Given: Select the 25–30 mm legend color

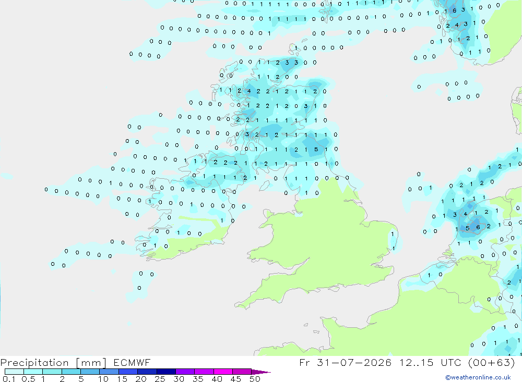Looking at the screenshot, I should point(166,372).
